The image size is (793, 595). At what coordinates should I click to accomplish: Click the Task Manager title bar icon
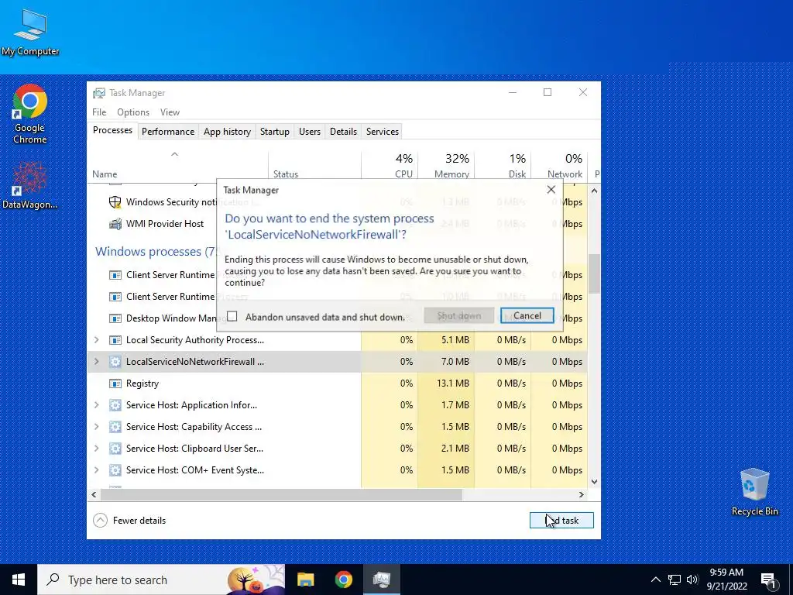click(x=99, y=93)
